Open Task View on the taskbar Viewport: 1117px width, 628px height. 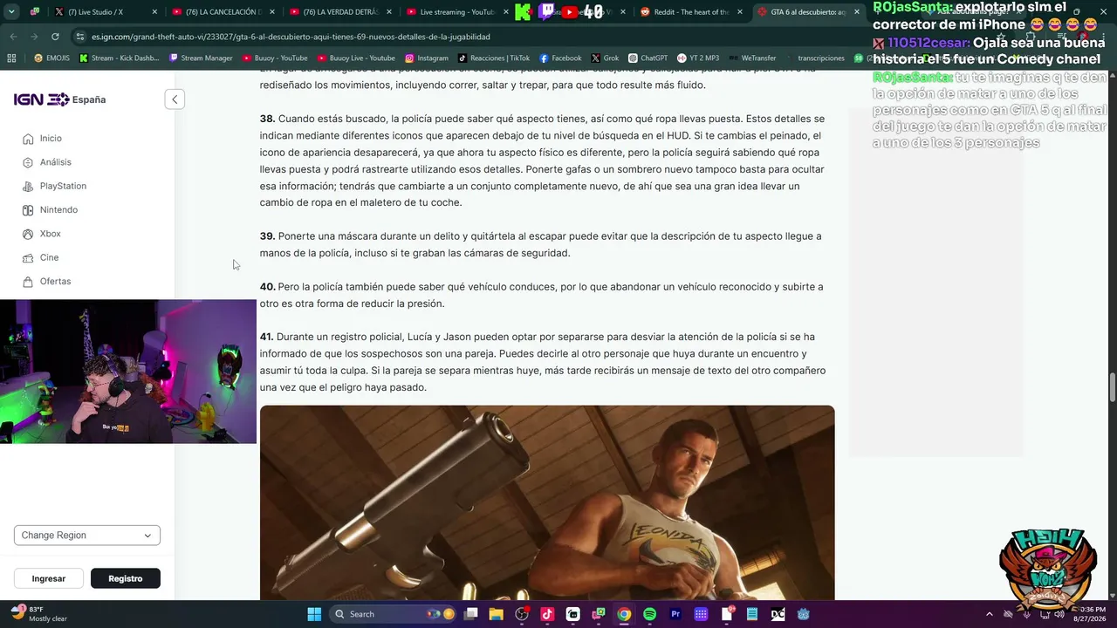point(470,614)
